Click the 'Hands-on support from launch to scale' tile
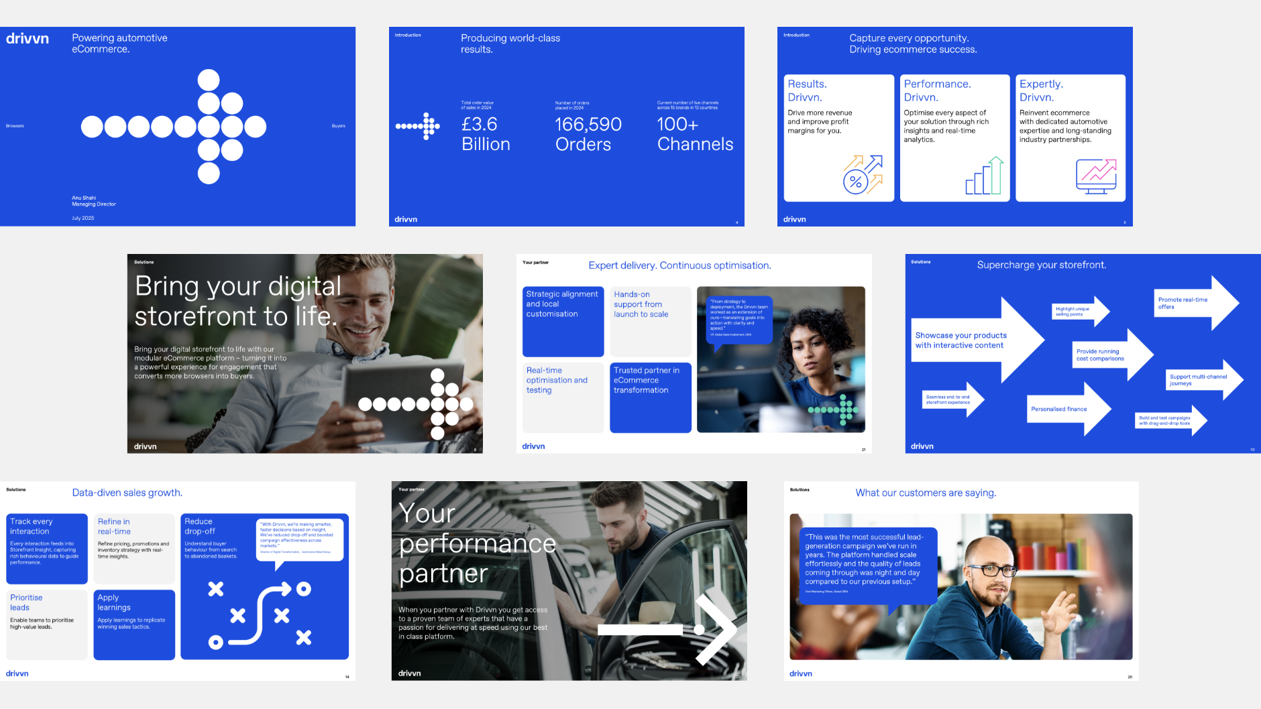 651,322
